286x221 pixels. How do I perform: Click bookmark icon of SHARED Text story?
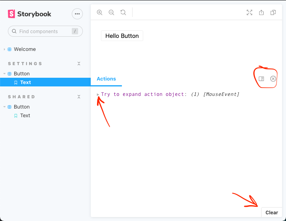16,116
